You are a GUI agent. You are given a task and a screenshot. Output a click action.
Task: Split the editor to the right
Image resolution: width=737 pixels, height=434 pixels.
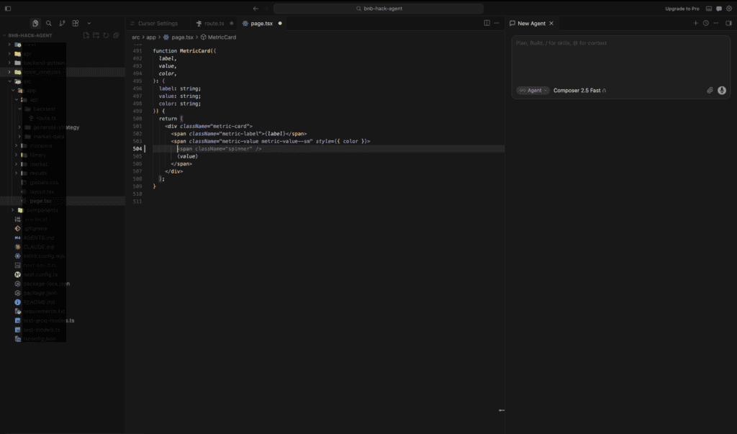(487, 23)
